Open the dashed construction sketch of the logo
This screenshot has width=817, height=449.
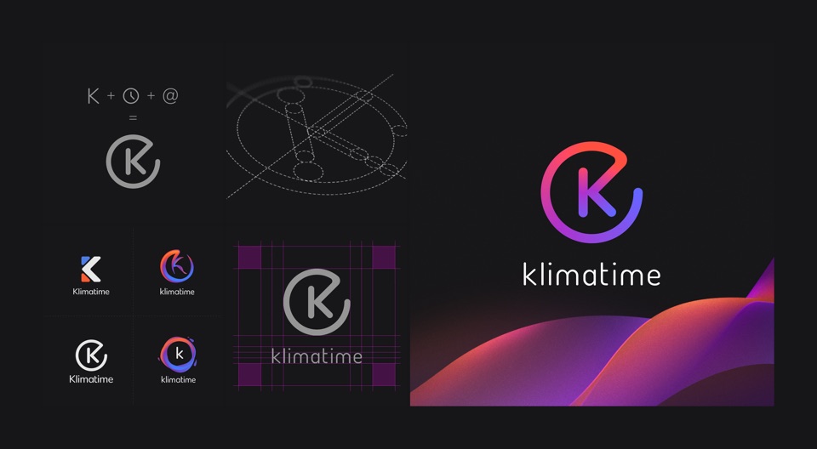tap(317, 136)
